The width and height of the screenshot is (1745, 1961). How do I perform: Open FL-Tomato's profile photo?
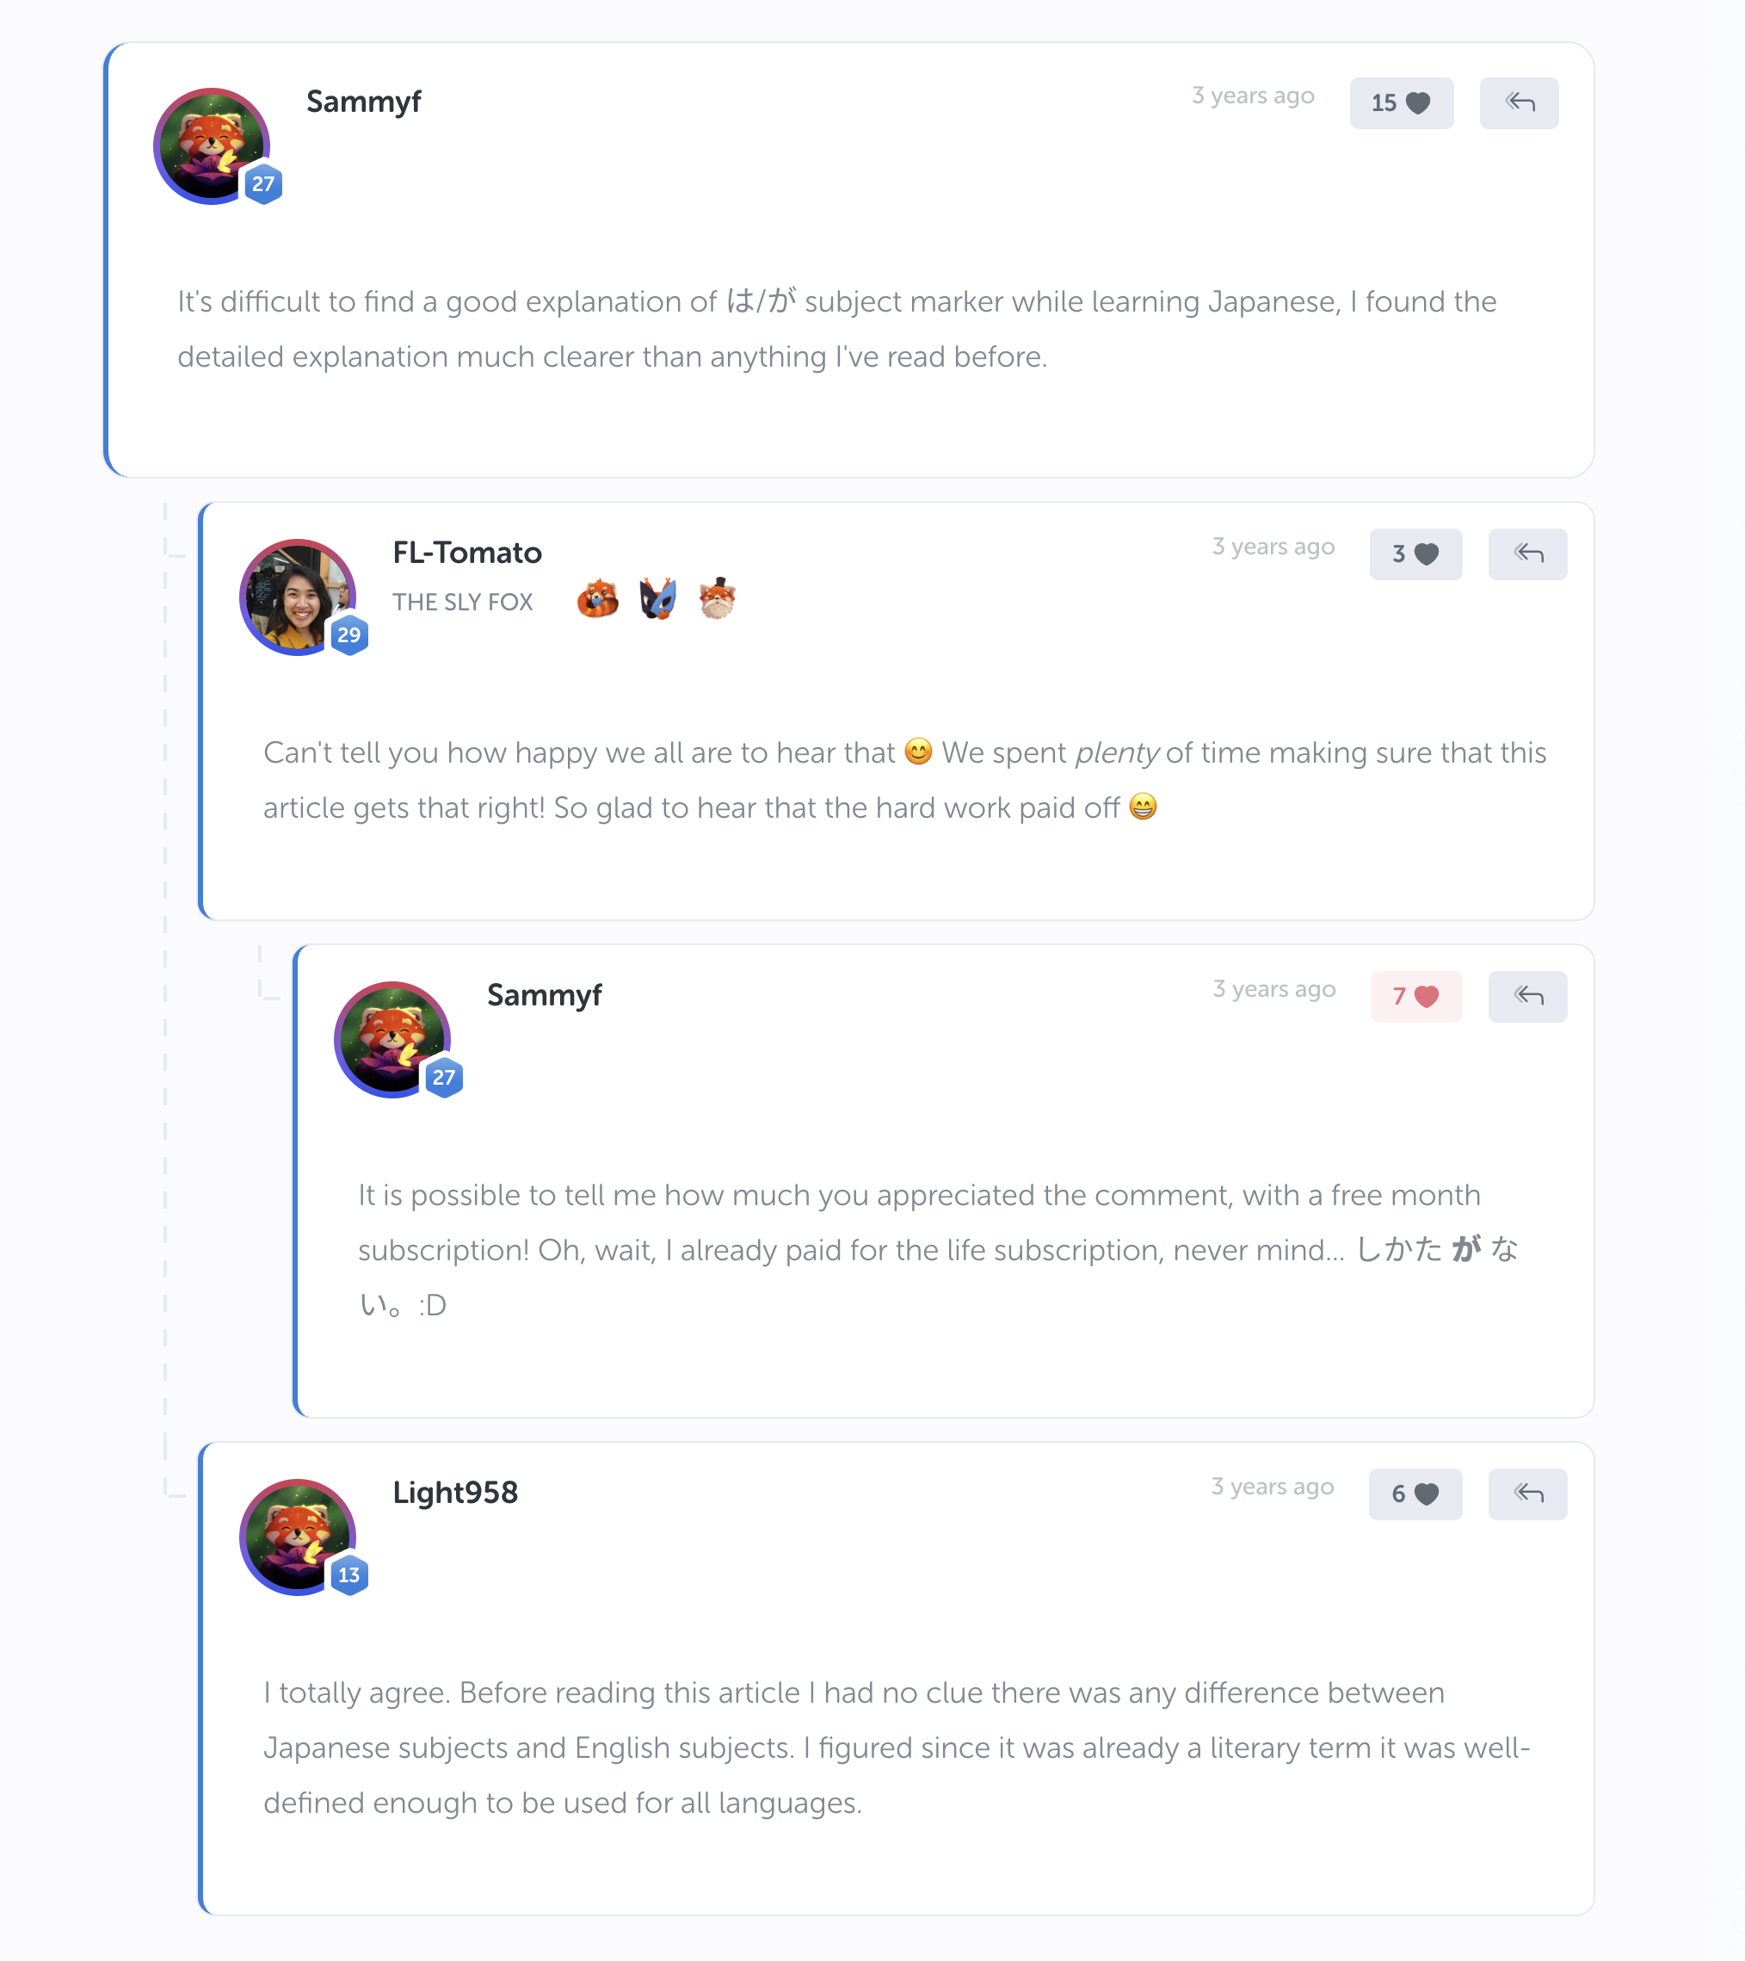[296, 596]
